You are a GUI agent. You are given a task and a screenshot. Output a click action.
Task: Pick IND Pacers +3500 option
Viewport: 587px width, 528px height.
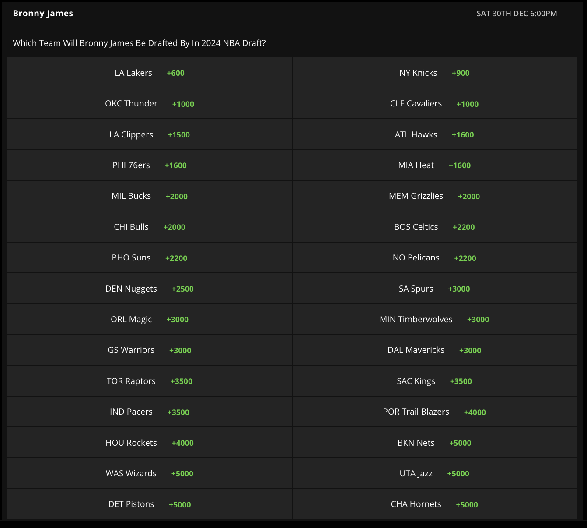150,412
